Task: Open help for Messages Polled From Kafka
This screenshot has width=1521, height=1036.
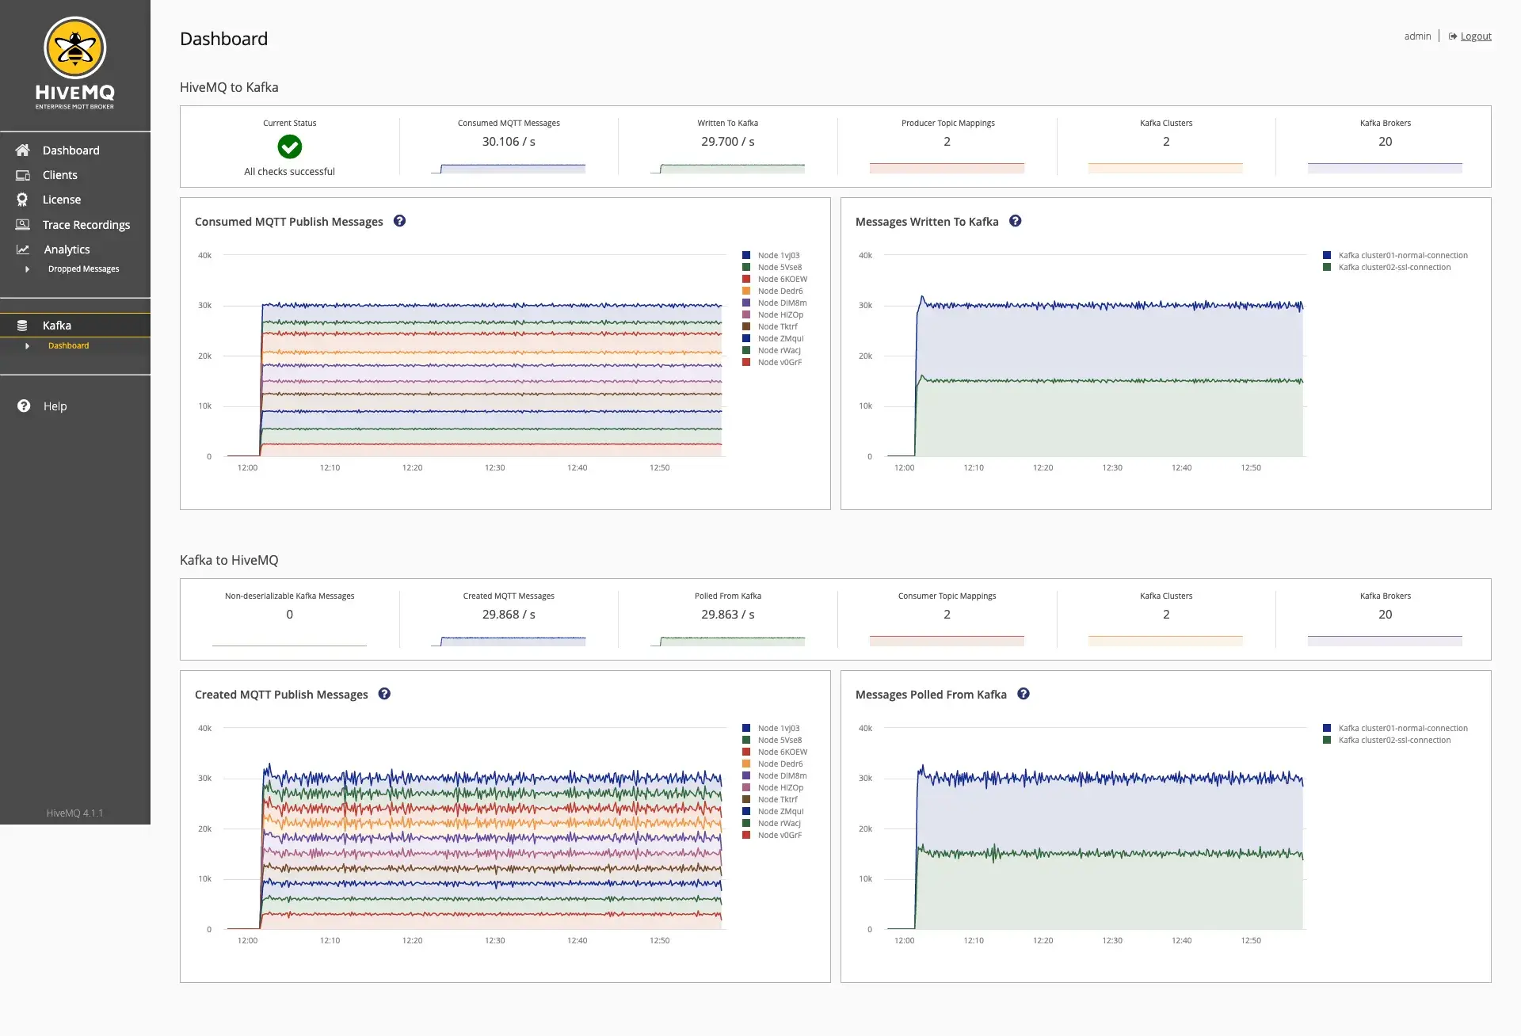Action: [x=1024, y=694]
